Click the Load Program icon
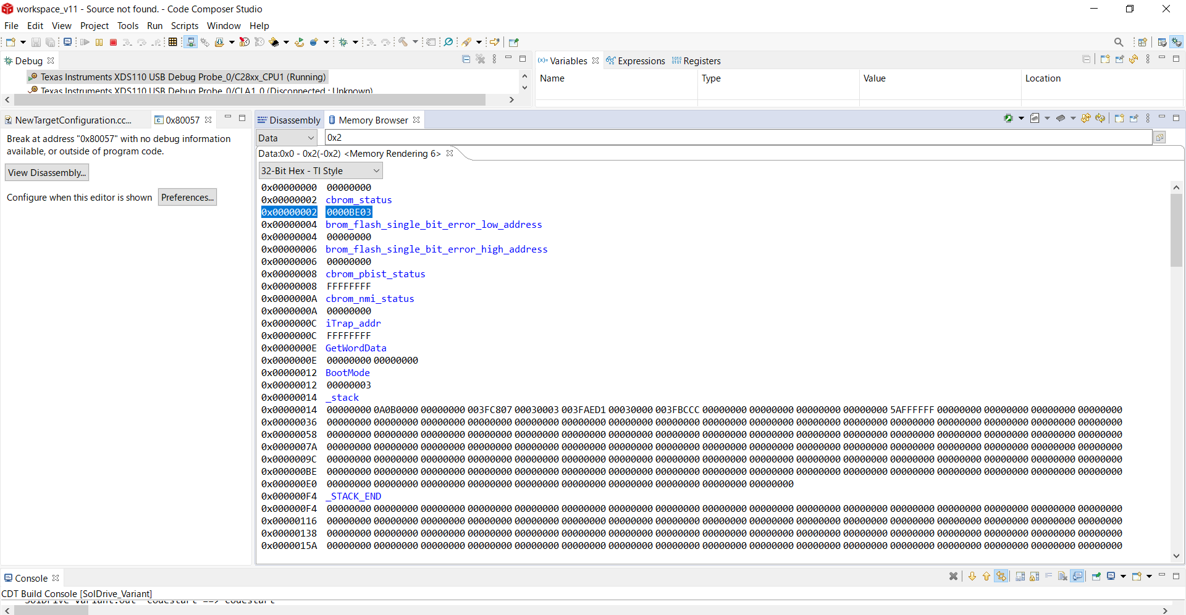The image size is (1186, 615). point(219,42)
